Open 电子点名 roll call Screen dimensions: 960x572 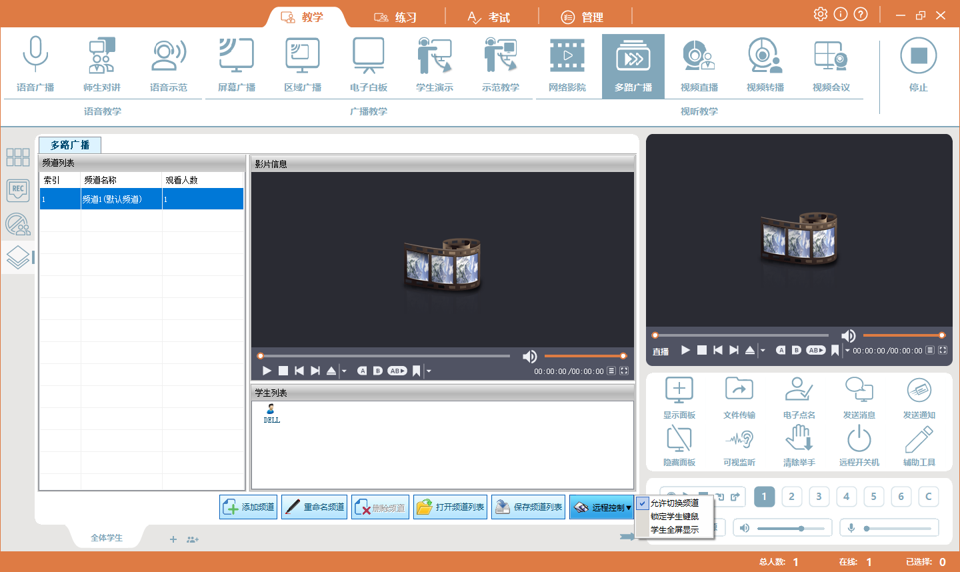(799, 397)
